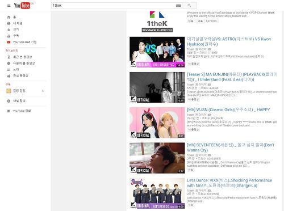Viewport: 284px width, 211px height.
Task: Open the WJSN HAPPY video thumbnail
Action: [x=157, y=123]
